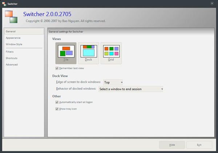Select the Dock view button

point(89,53)
